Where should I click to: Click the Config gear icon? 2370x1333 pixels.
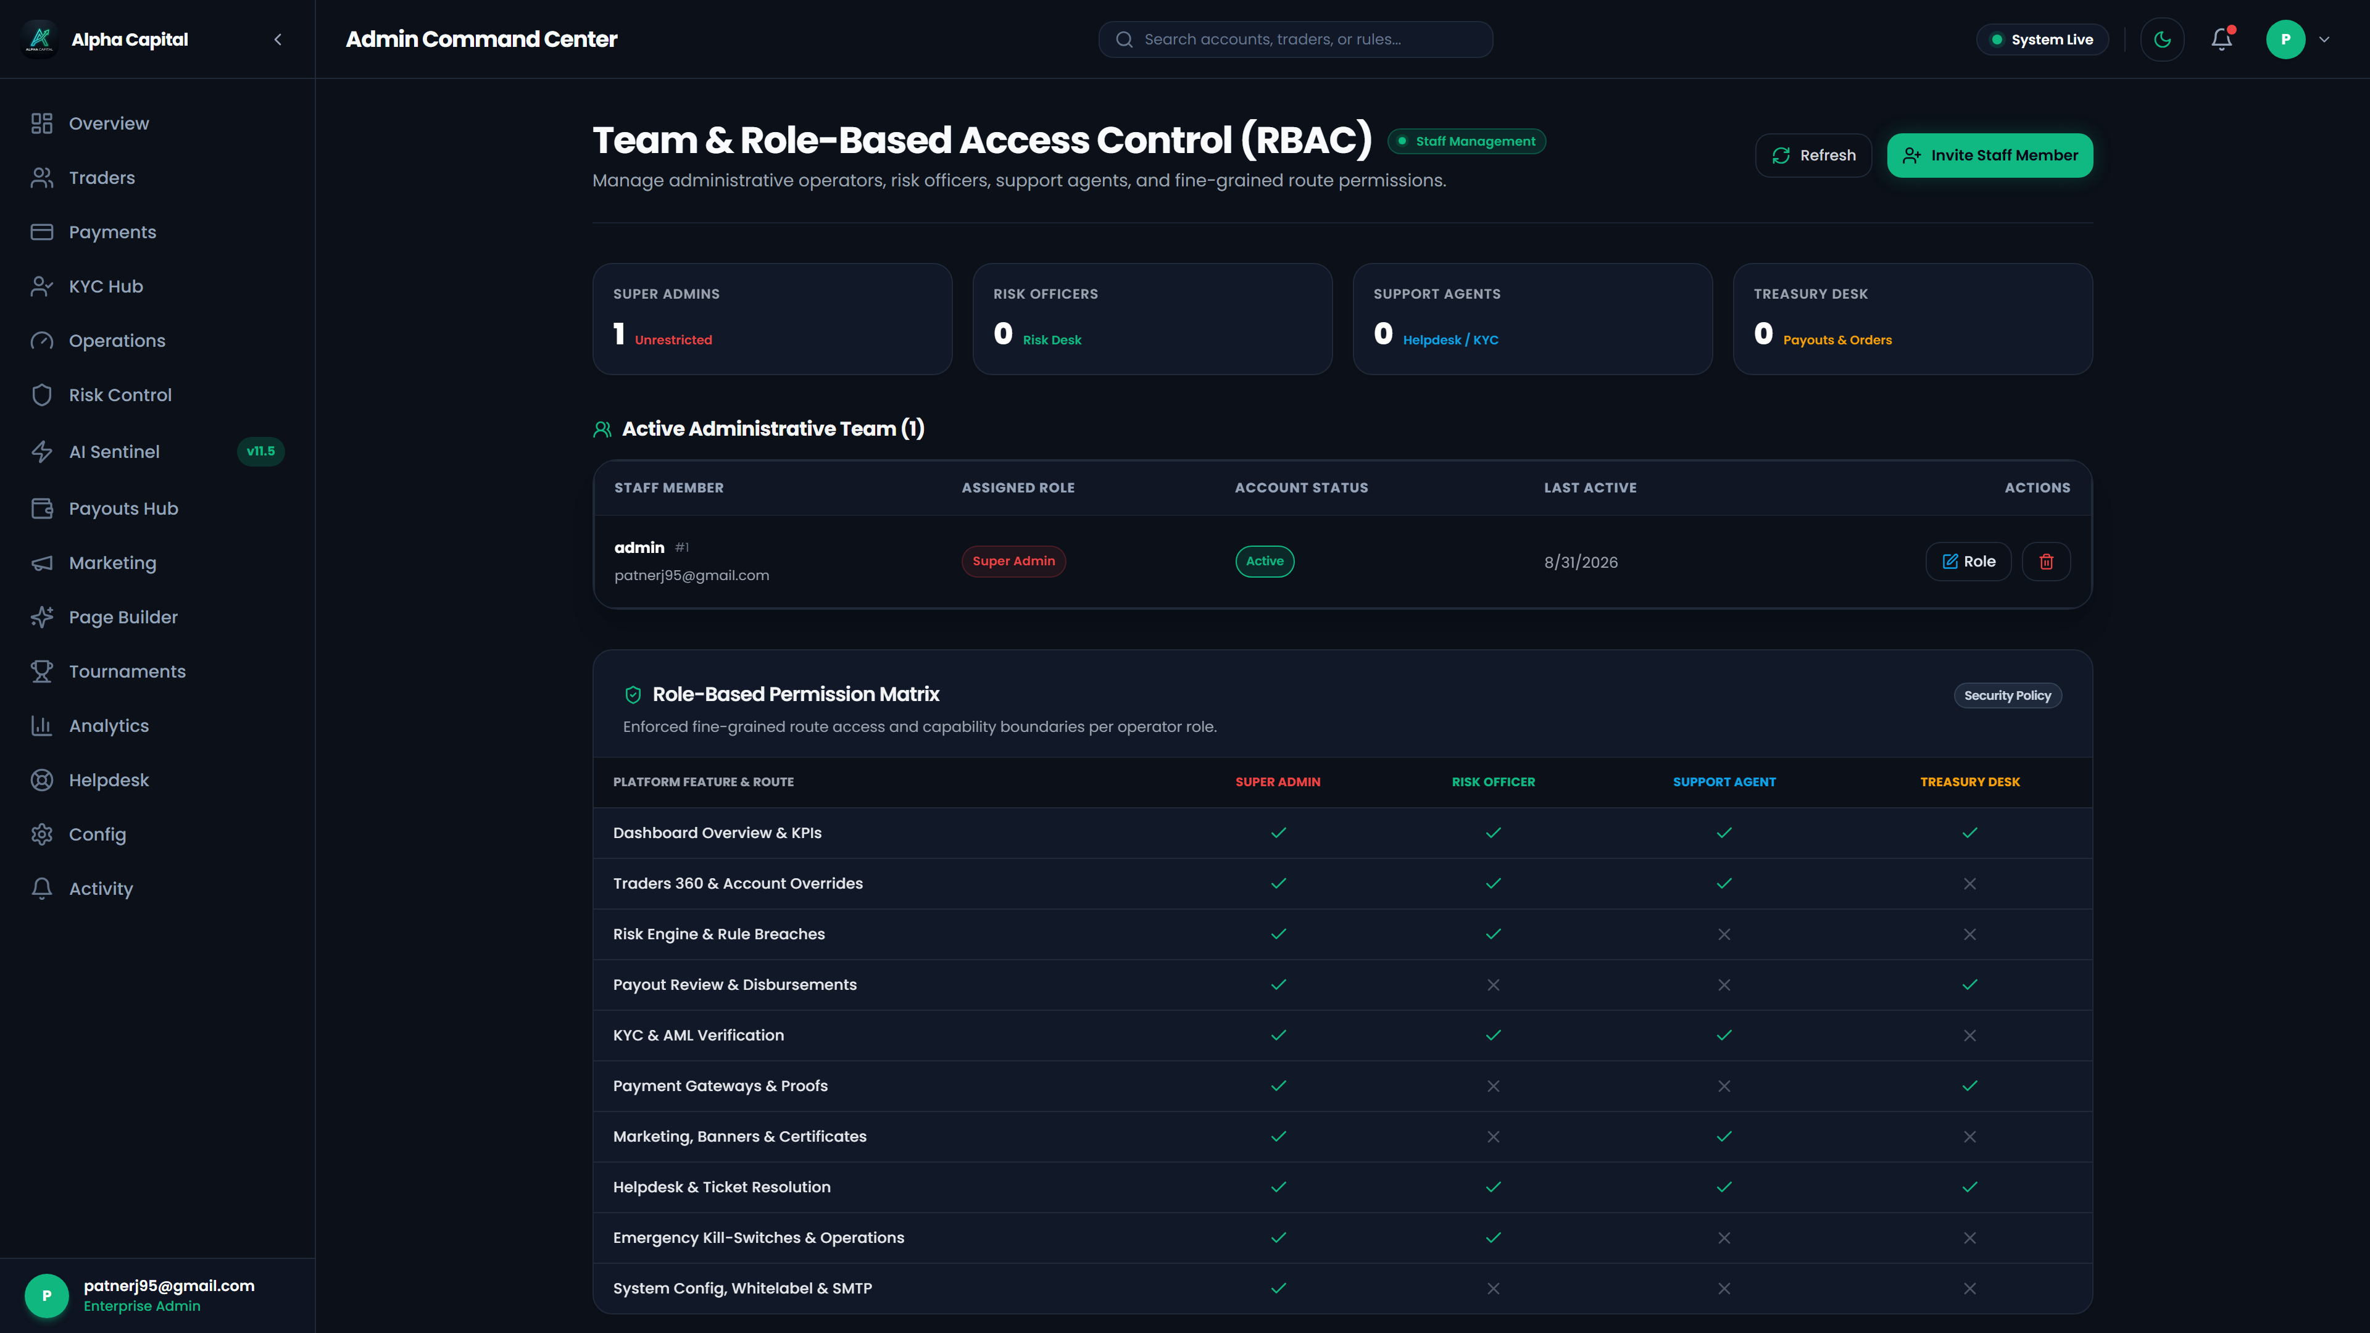41,834
